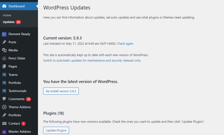Click the Comments speech bubble icon
The image size is (224, 135).
4,99
